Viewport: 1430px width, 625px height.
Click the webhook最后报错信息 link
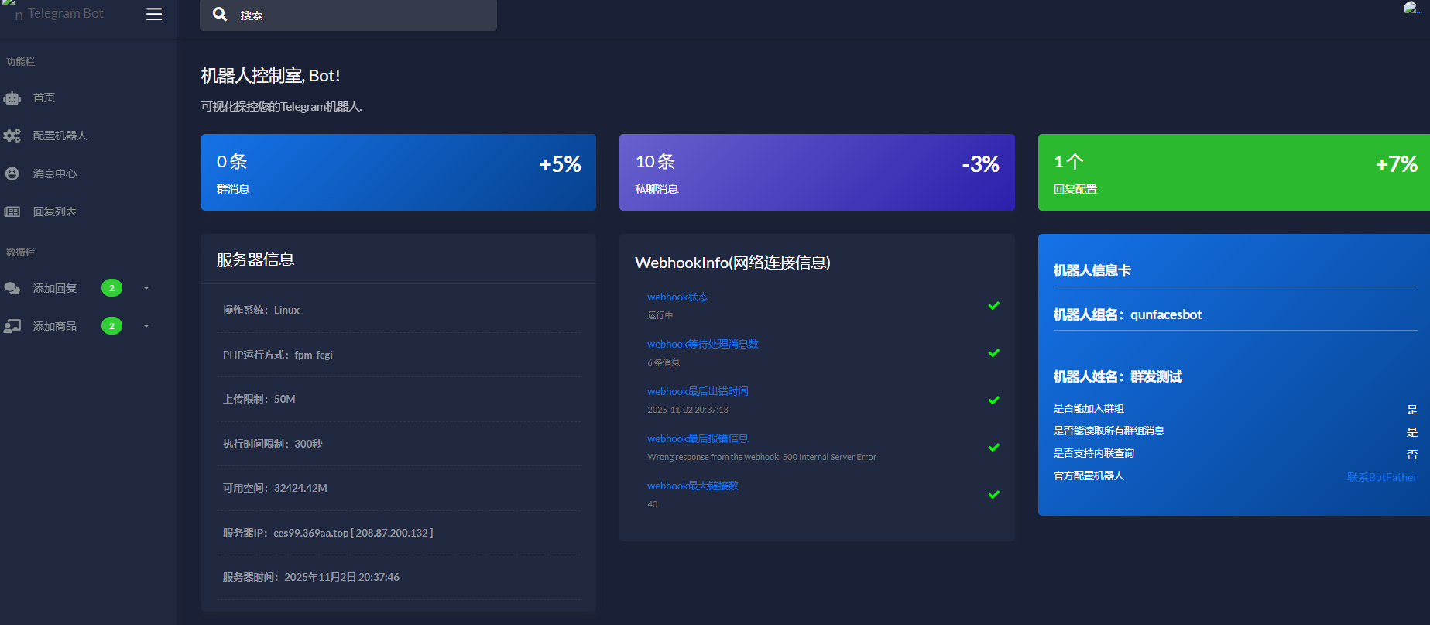pos(698,439)
